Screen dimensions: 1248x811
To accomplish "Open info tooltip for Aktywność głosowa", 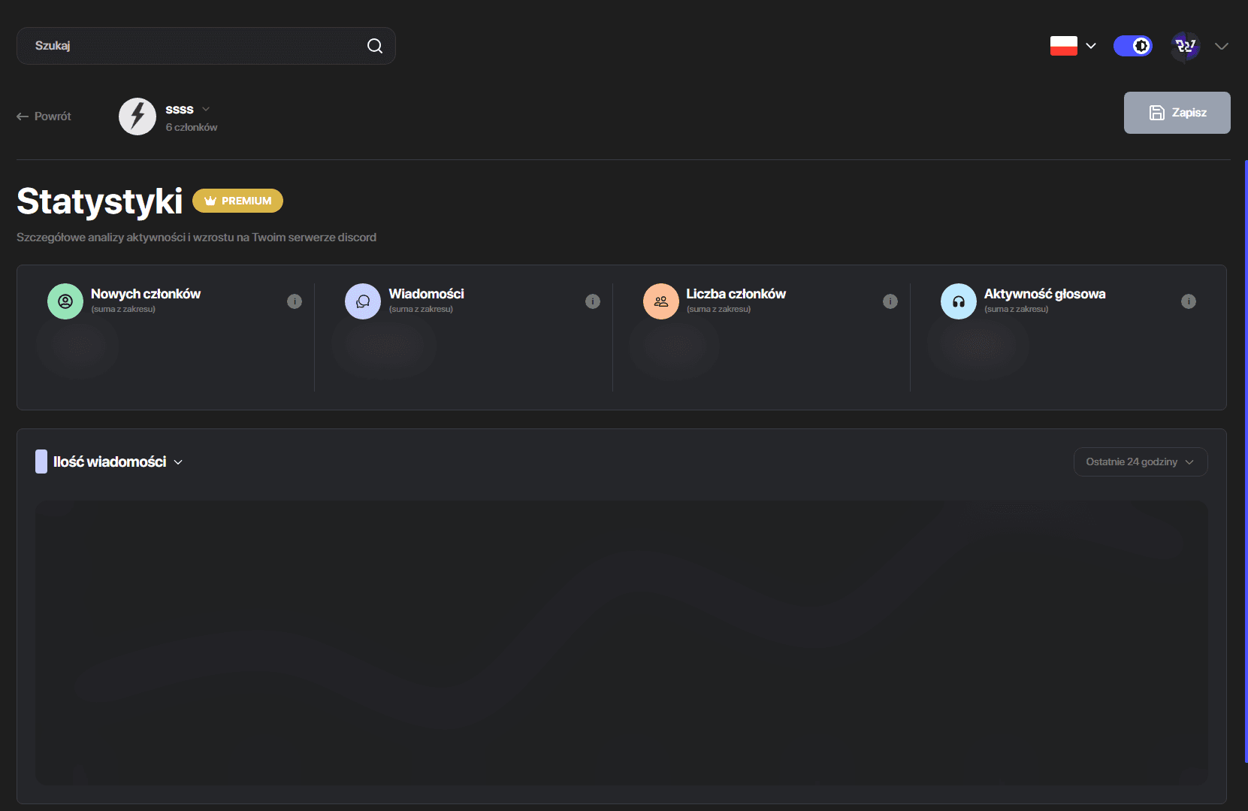I will (x=1189, y=301).
